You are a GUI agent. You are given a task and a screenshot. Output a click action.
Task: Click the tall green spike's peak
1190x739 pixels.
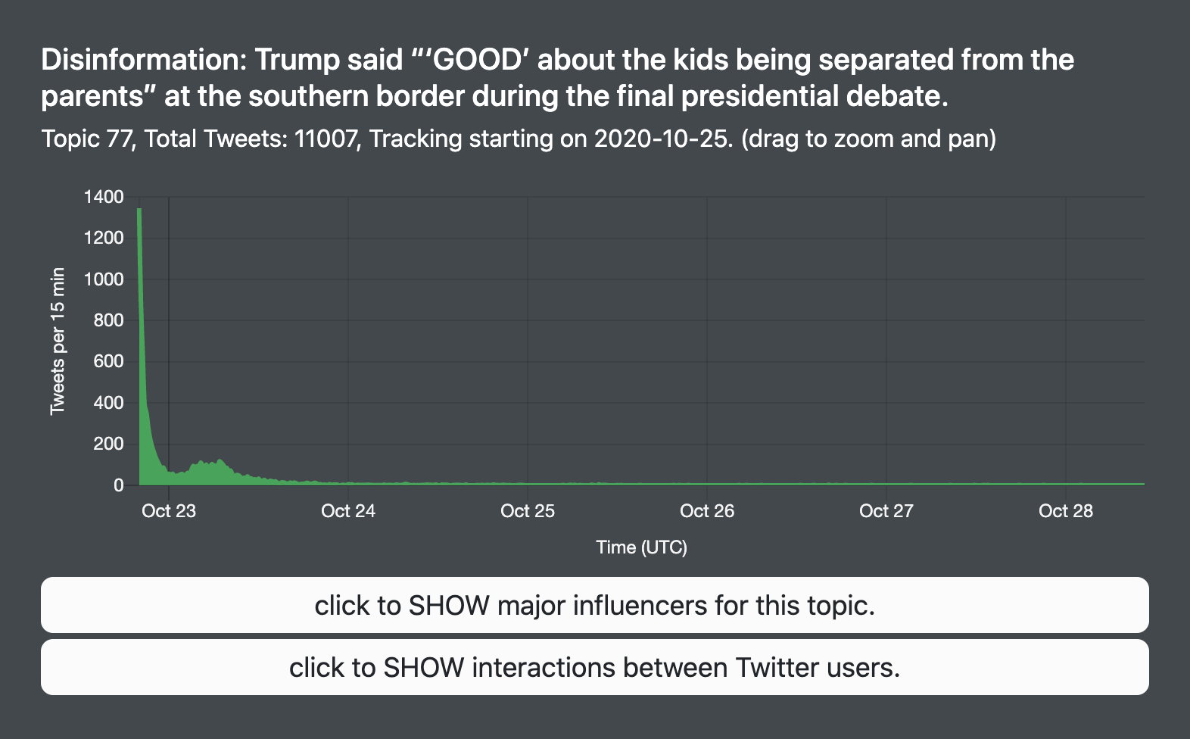coord(139,210)
